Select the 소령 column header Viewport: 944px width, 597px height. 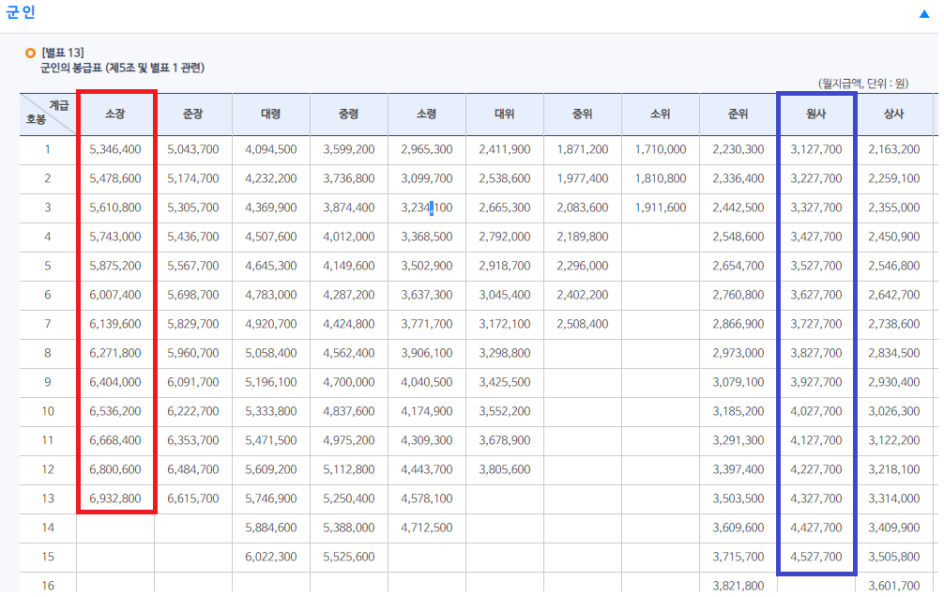pyautogui.click(x=427, y=114)
